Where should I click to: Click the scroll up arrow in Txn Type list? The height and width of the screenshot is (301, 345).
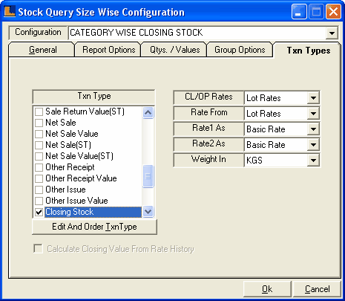click(x=148, y=113)
